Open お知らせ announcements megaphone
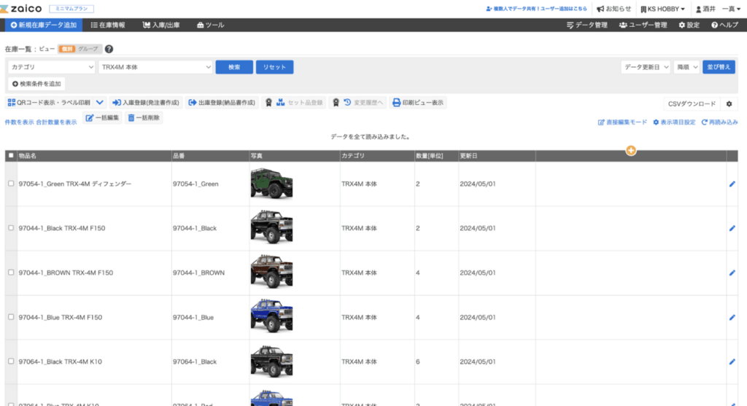Image resolution: width=747 pixels, height=406 pixels. (614, 9)
